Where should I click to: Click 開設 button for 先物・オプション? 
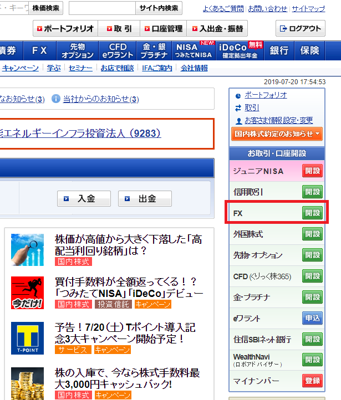(312, 255)
